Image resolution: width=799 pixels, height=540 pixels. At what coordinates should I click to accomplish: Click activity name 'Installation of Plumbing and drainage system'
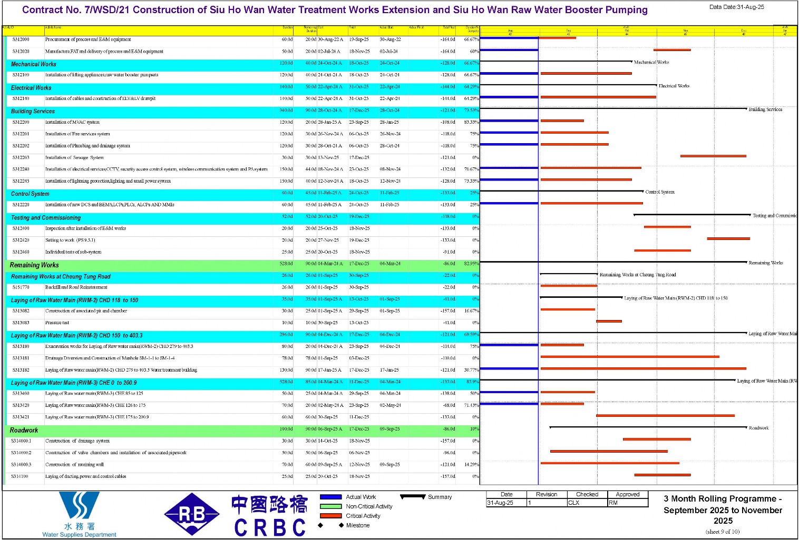[x=87, y=146]
